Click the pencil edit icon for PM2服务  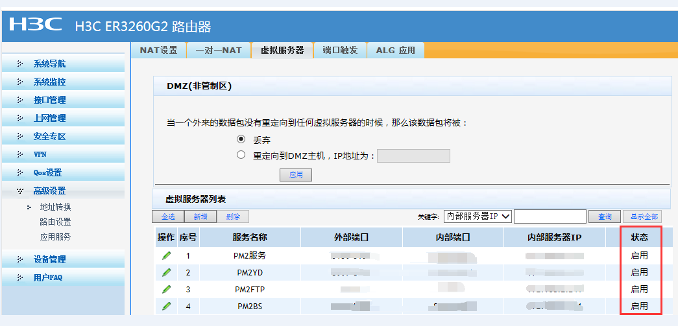pyautogui.click(x=166, y=255)
